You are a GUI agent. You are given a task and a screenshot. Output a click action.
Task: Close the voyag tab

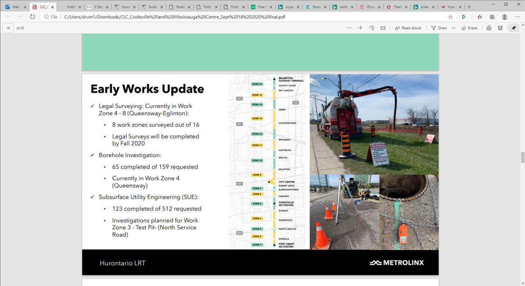click(298, 7)
